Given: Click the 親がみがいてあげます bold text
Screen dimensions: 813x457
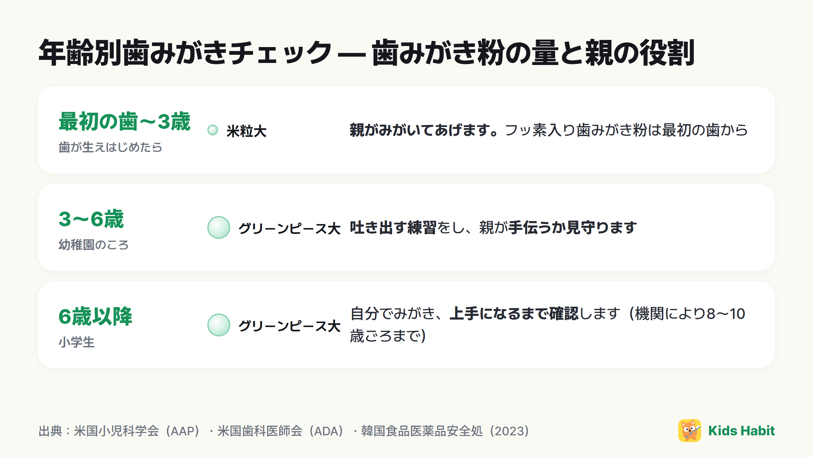Looking at the screenshot, I should pos(421,130).
